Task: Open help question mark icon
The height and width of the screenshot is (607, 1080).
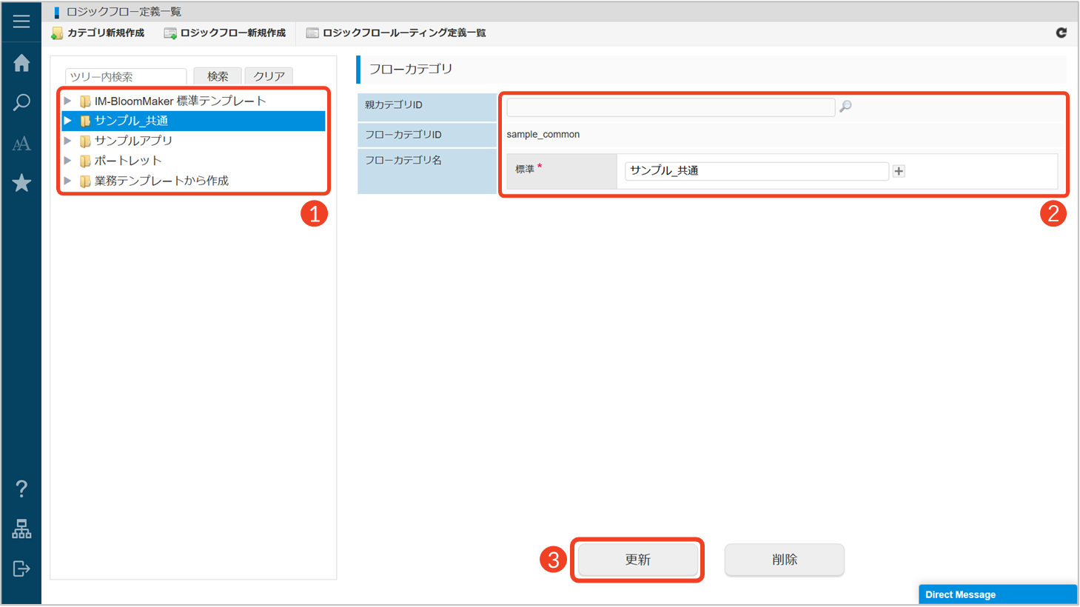Action: click(x=21, y=489)
